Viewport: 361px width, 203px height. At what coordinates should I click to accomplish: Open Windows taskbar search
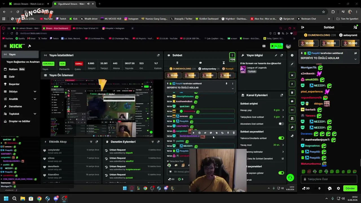14,198
